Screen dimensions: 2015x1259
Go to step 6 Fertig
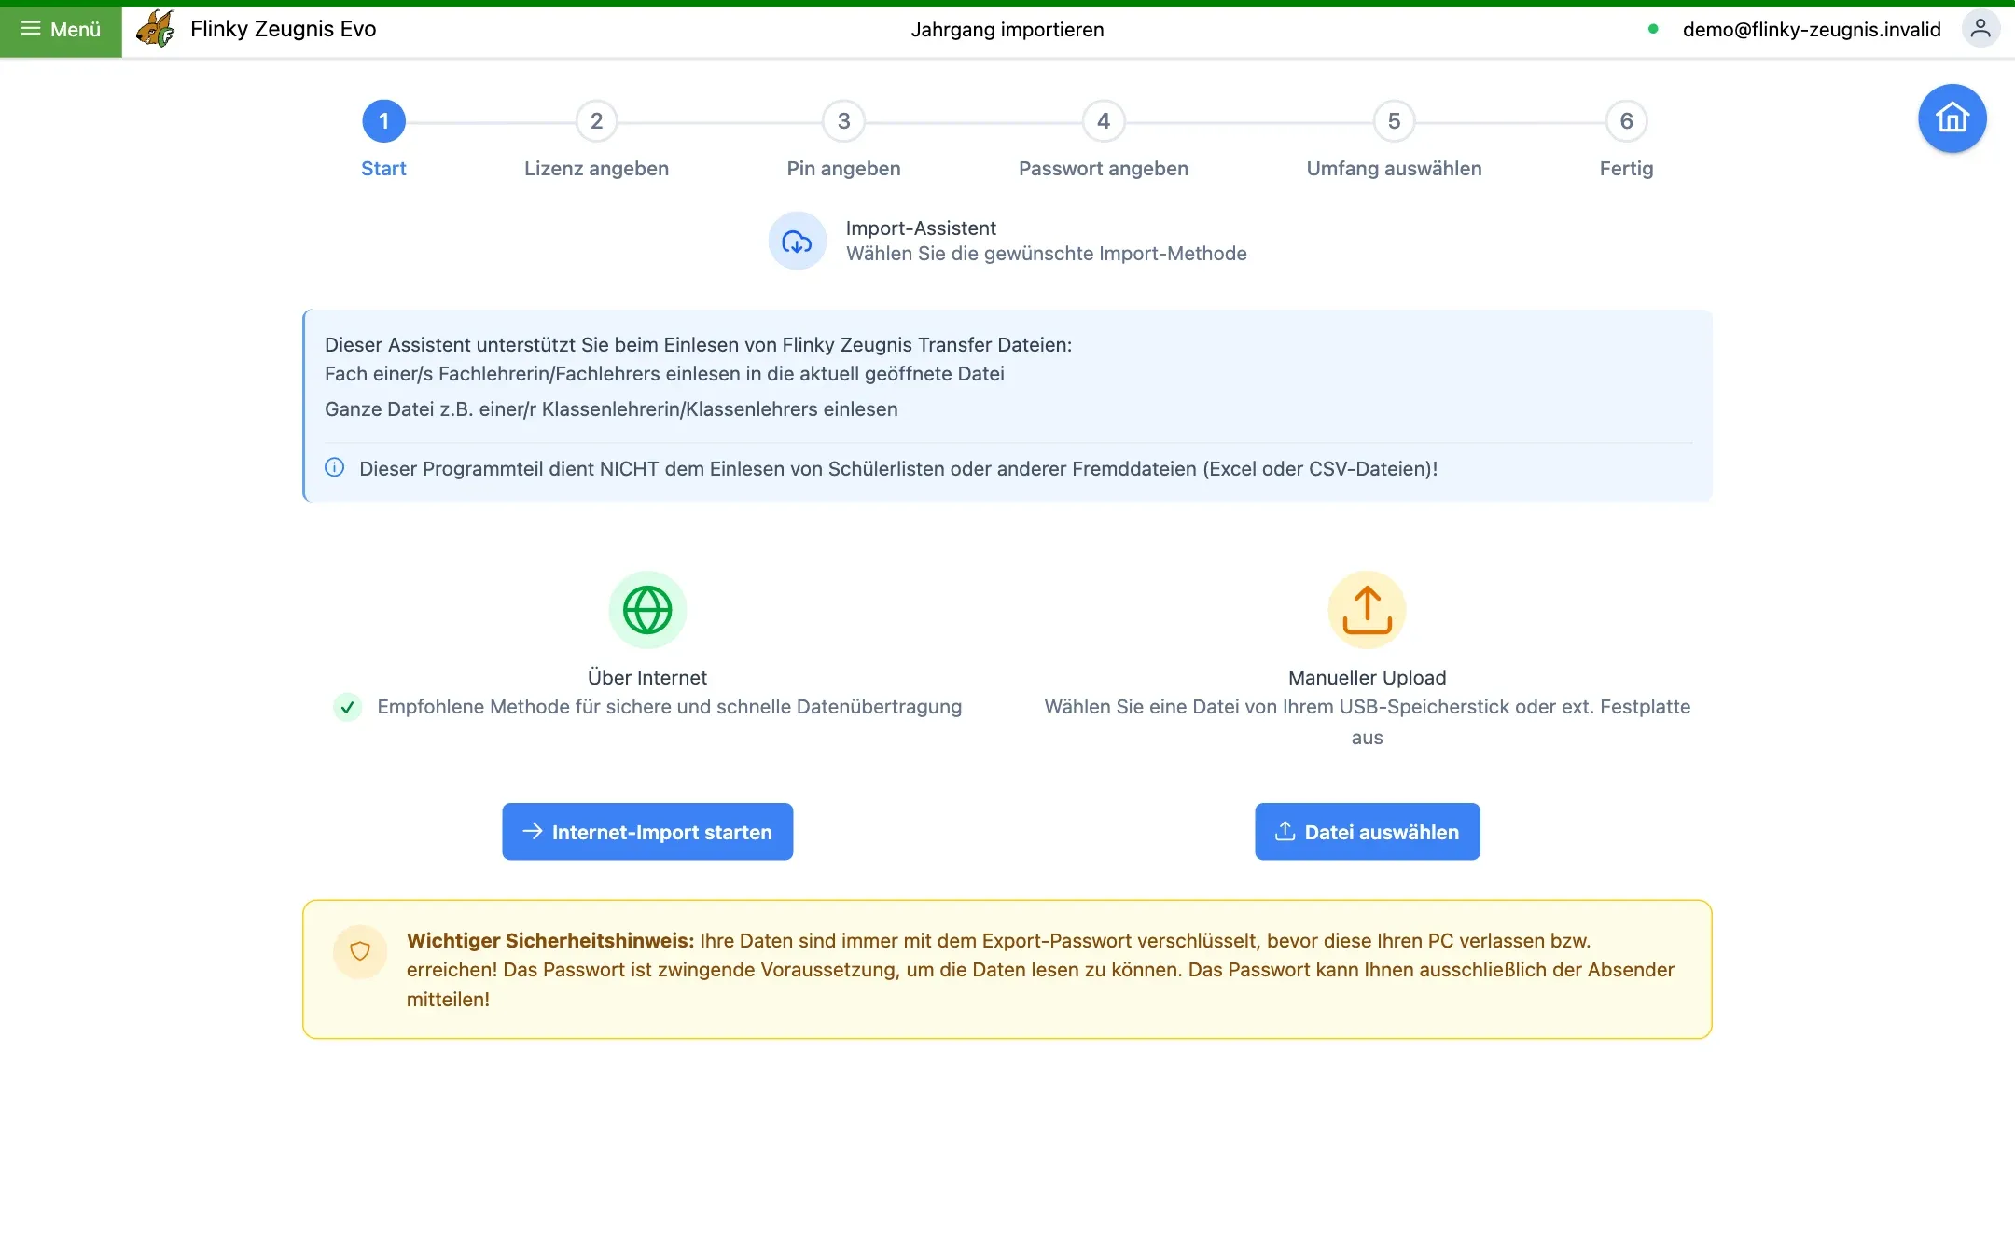pos(1626,121)
